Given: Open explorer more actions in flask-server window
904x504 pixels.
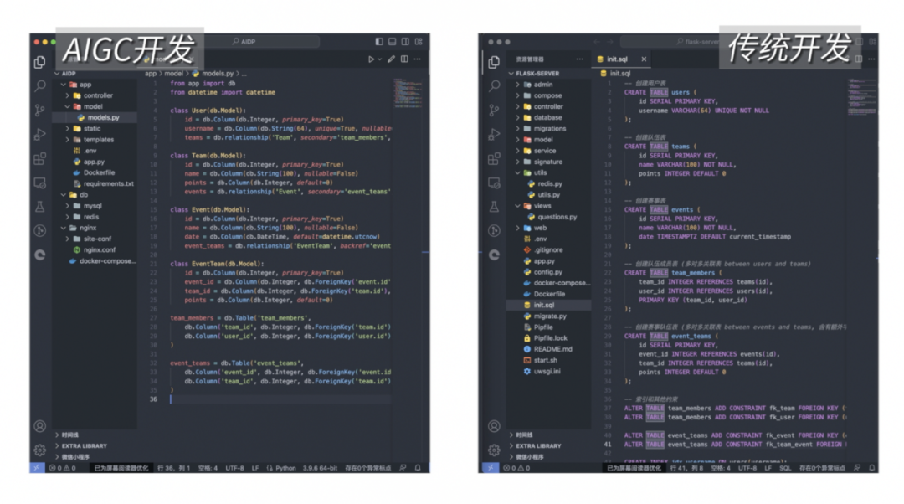Looking at the screenshot, I should point(579,59).
